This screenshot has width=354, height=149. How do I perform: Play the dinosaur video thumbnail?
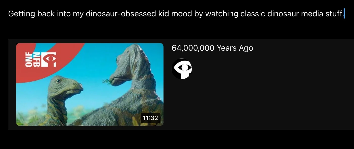pos(90,84)
